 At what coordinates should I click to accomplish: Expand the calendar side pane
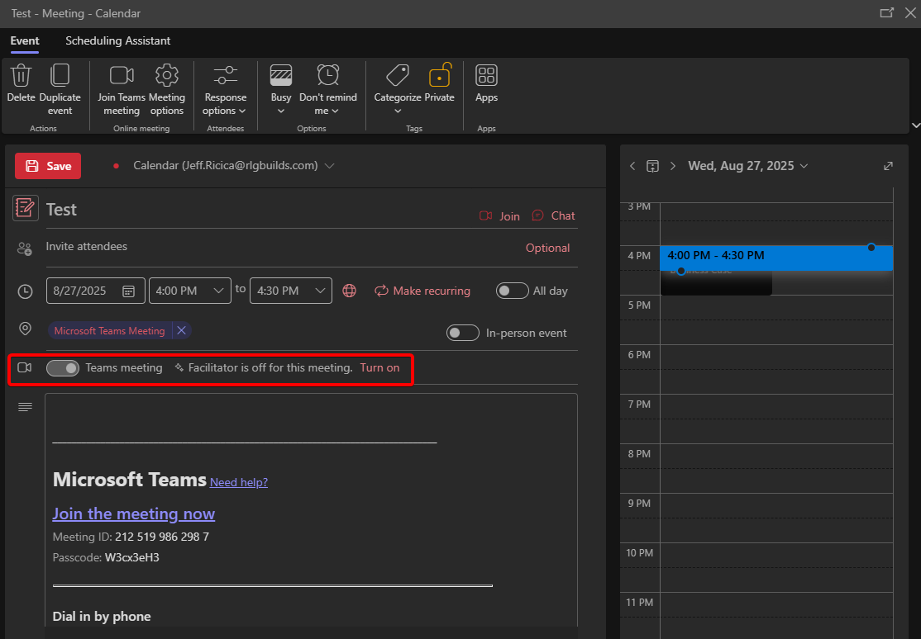pos(888,166)
